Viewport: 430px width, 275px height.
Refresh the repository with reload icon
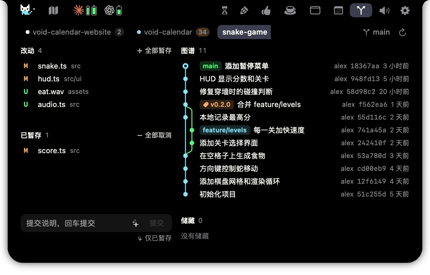[402, 32]
